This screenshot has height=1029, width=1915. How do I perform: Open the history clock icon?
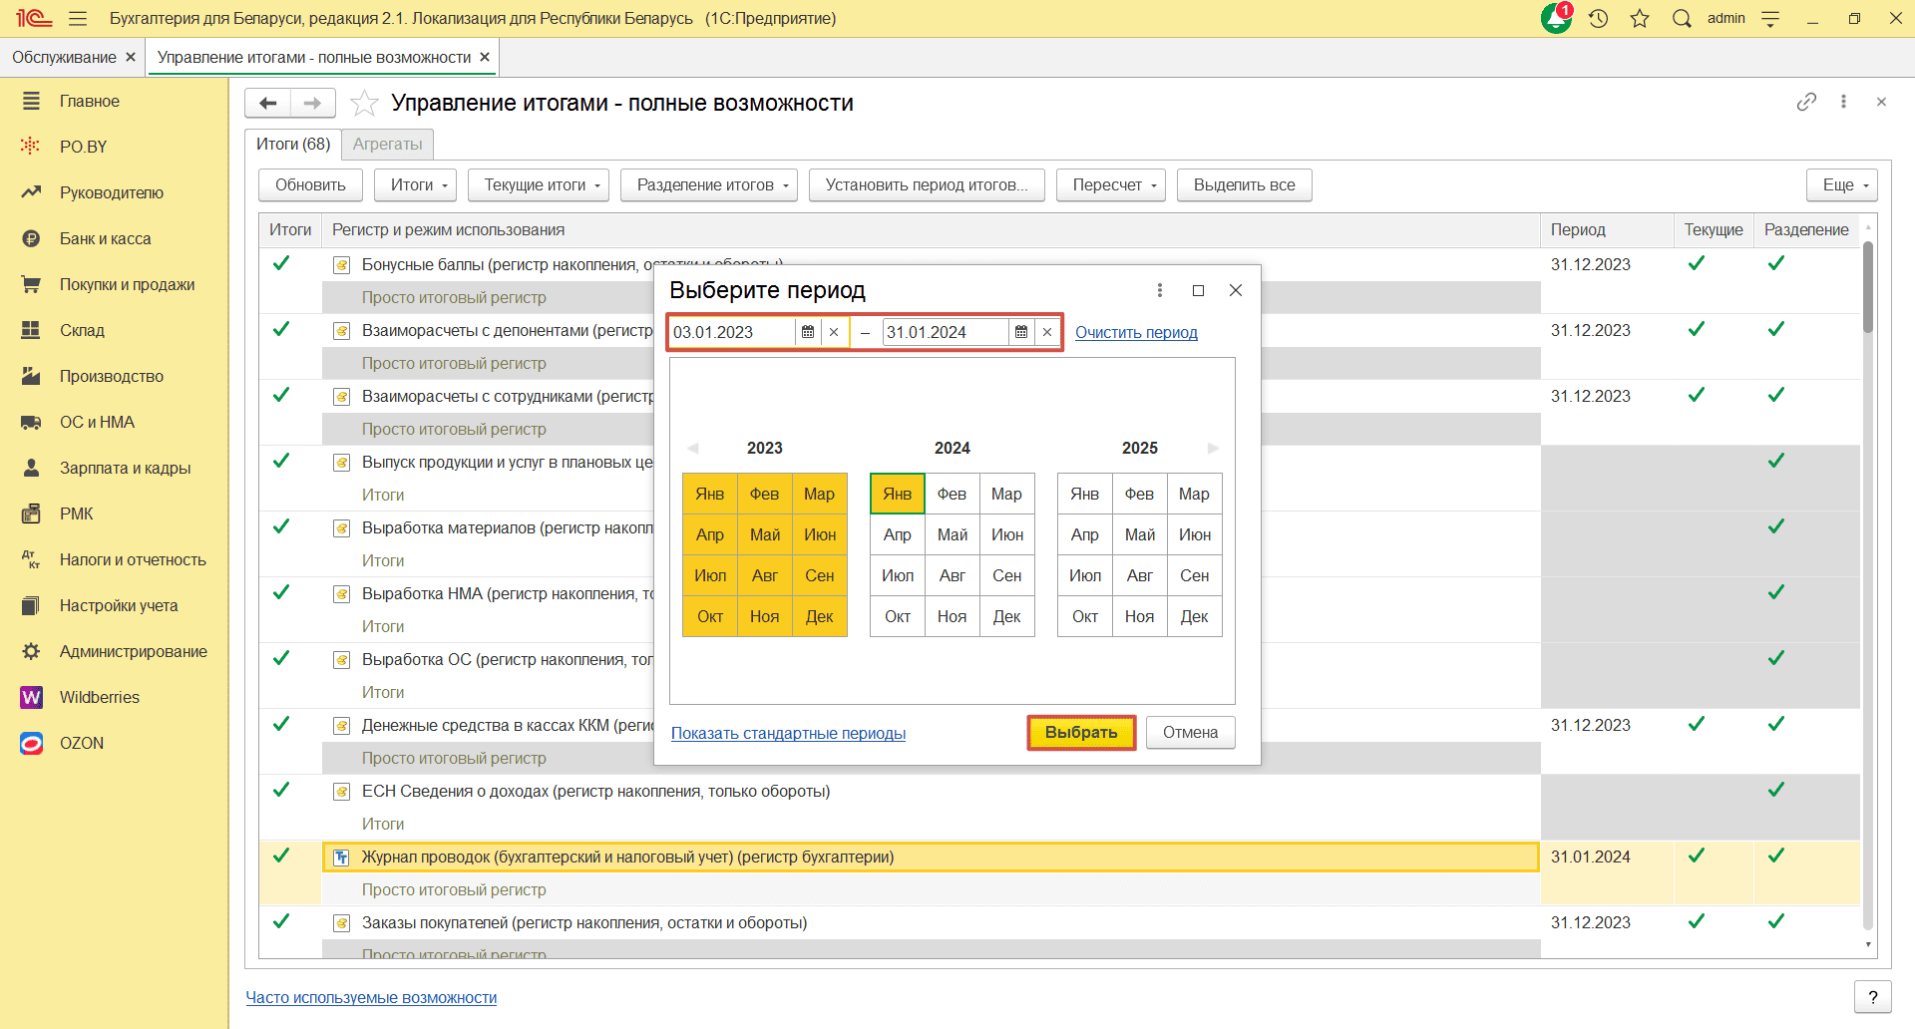tap(1599, 18)
